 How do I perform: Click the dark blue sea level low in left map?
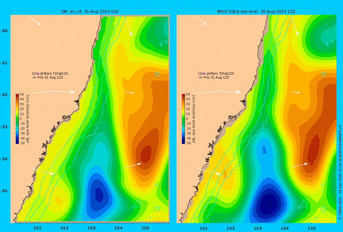click(x=99, y=195)
